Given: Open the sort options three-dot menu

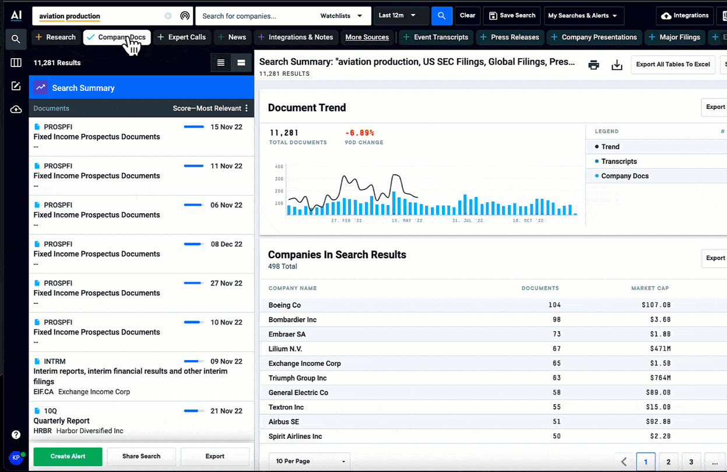Looking at the screenshot, I should 247,108.
